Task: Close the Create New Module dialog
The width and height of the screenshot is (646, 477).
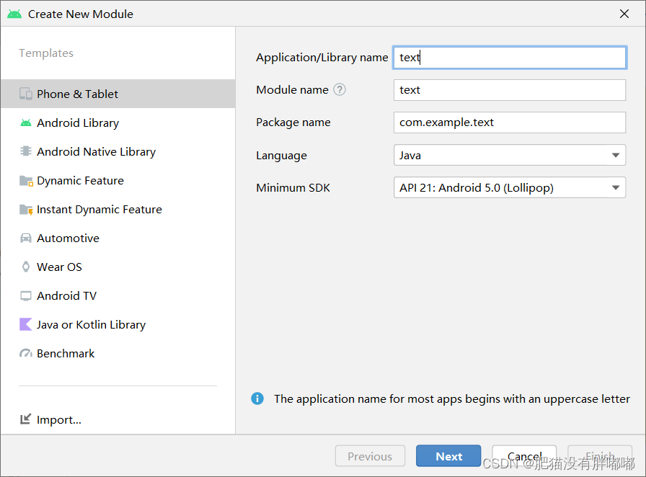Action: point(624,14)
